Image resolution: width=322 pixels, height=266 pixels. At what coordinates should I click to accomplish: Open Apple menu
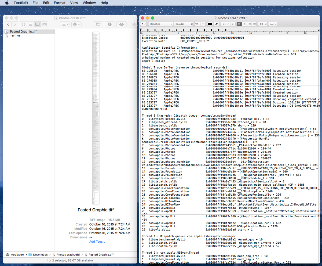tap(7, 3)
